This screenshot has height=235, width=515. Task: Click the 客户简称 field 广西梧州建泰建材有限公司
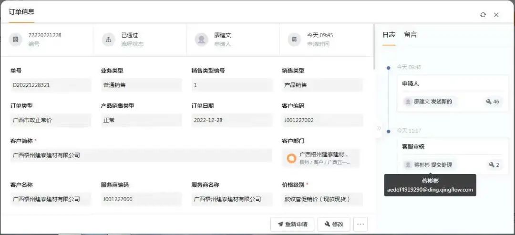141,155
